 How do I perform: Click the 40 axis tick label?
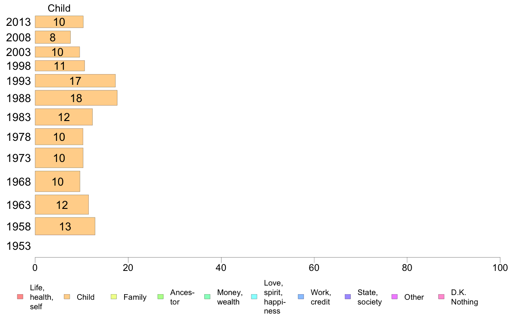(x=221, y=268)
